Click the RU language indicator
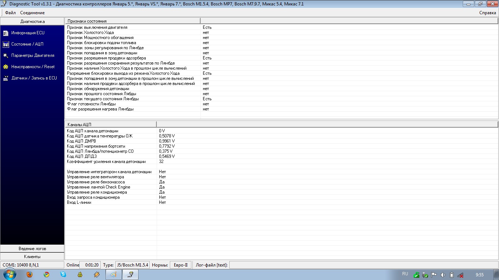Image resolution: width=499 pixels, height=280 pixels. [x=405, y=274]
